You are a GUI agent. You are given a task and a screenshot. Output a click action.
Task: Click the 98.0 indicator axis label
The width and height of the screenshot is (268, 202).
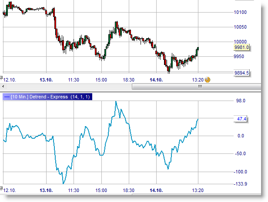241,101
